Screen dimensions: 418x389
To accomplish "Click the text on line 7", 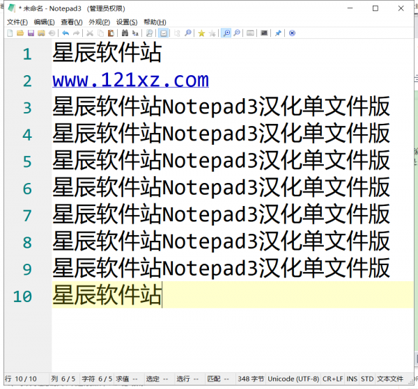I will coord(222,214).
